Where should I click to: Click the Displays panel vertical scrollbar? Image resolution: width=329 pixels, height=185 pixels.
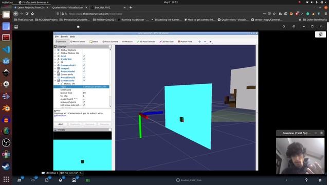[110, 78]
